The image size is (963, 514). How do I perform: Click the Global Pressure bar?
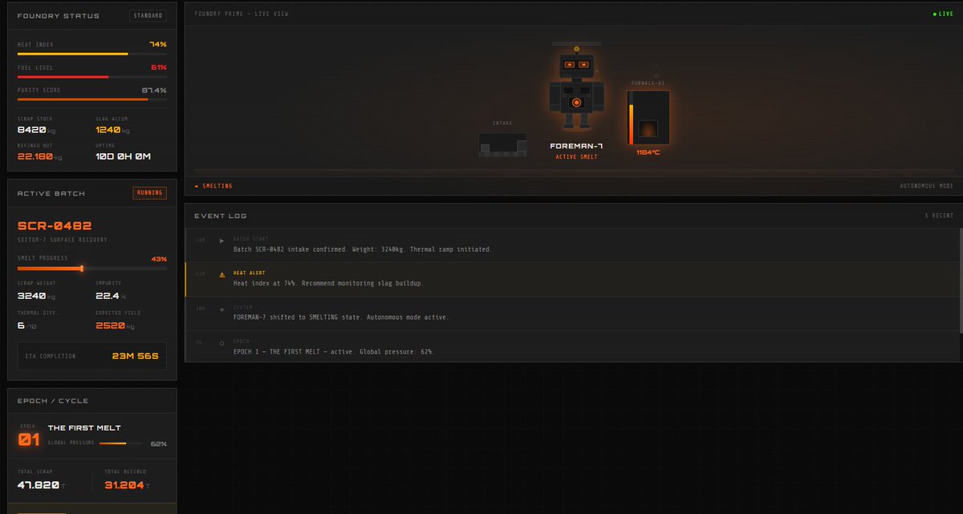coord(122,443)
